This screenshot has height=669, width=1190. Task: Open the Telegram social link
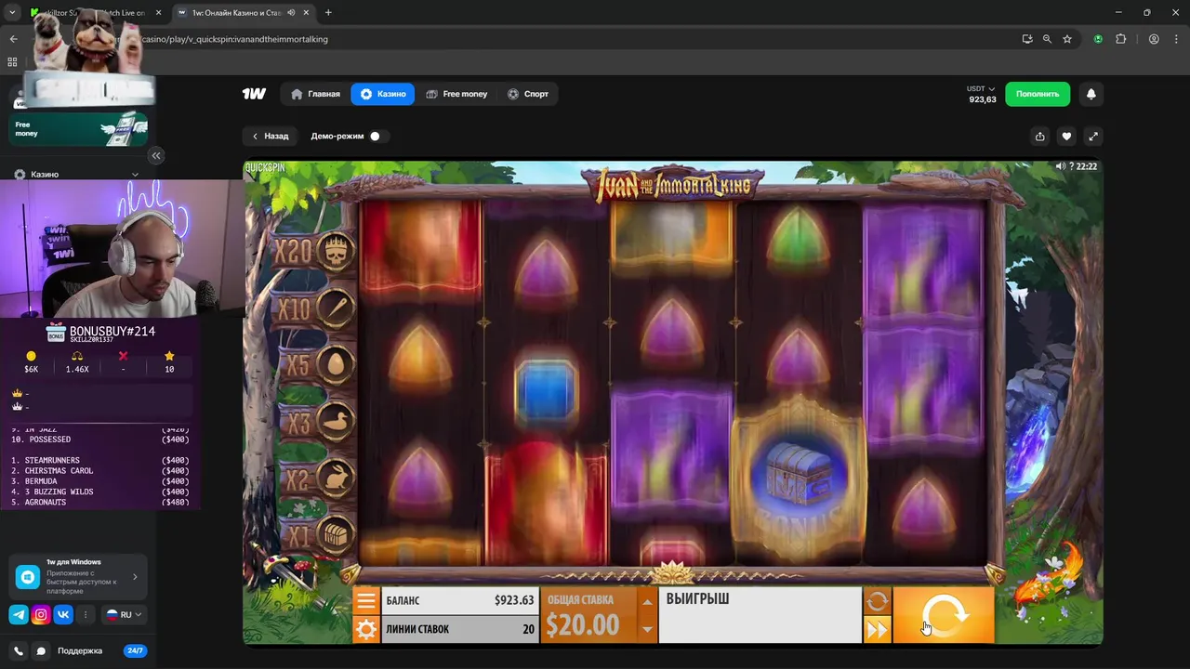(19, 614)
